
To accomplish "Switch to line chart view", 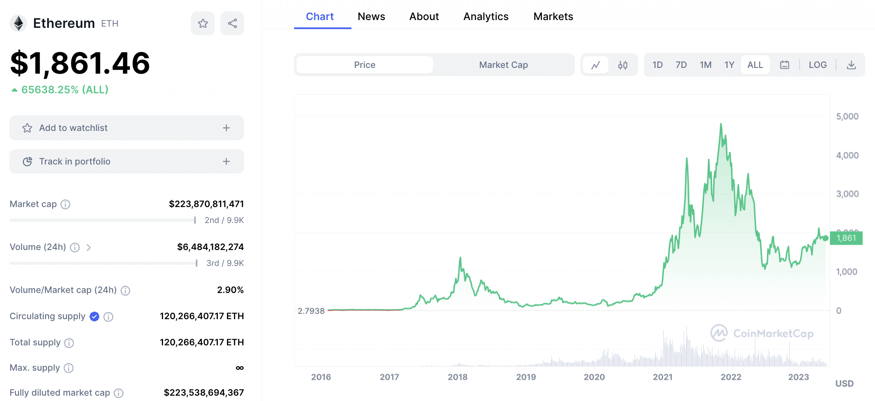I will tap(596, 65).
